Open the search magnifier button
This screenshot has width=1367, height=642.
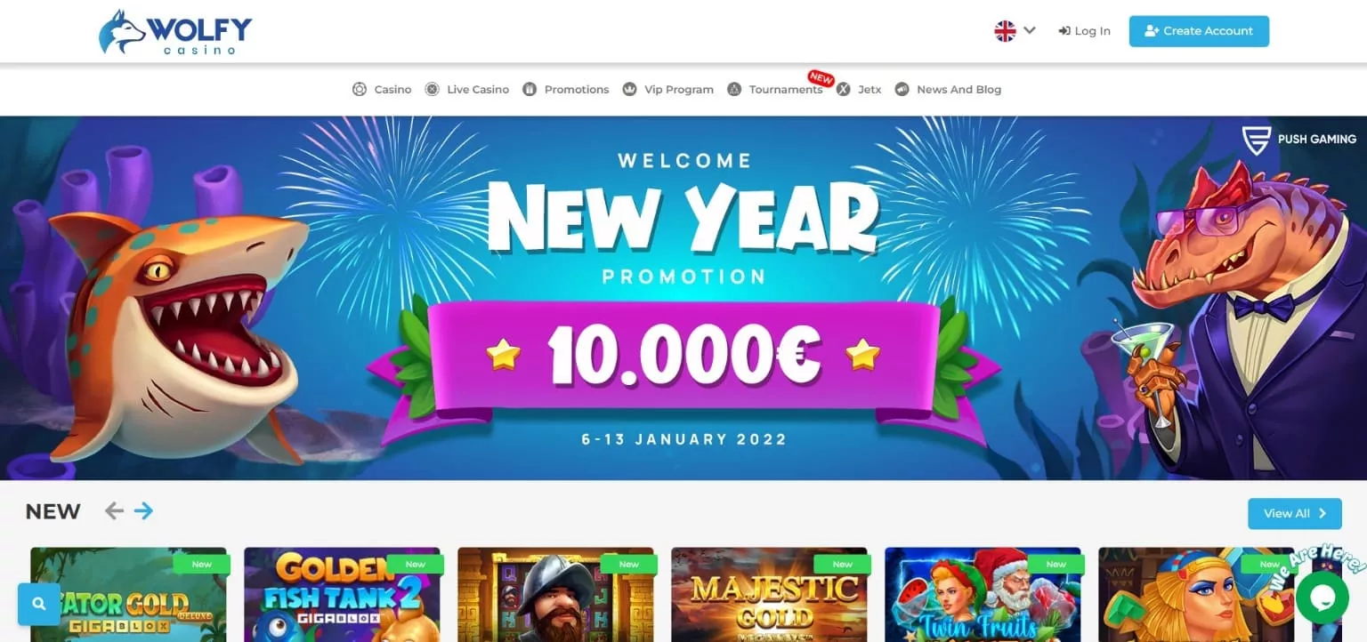pyautogui.click(x=39, y=605)
